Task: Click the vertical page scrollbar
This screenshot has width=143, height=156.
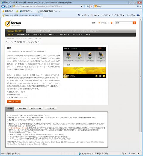Action: coord(141,76)
